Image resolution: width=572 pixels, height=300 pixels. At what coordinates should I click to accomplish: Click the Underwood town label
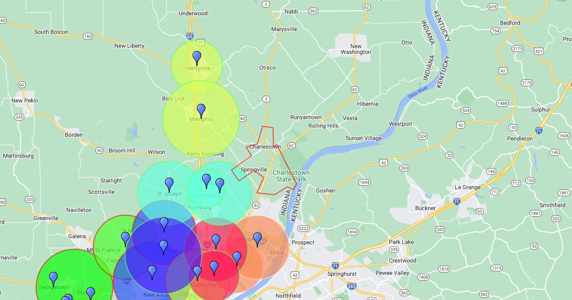pos(193,14)
